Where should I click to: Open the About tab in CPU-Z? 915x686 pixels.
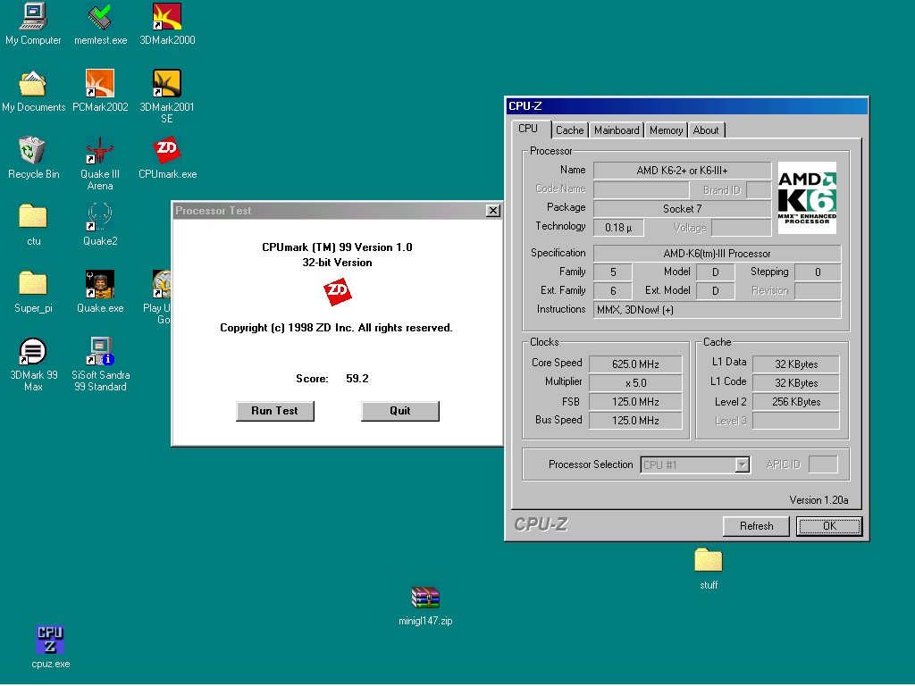point(706,130)
